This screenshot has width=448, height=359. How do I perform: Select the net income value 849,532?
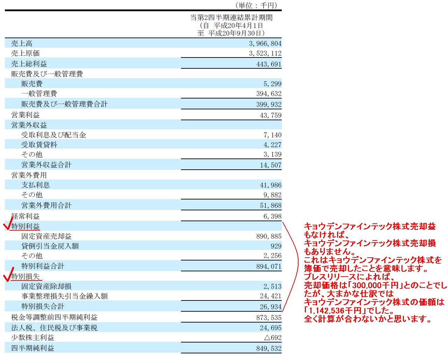269,348
